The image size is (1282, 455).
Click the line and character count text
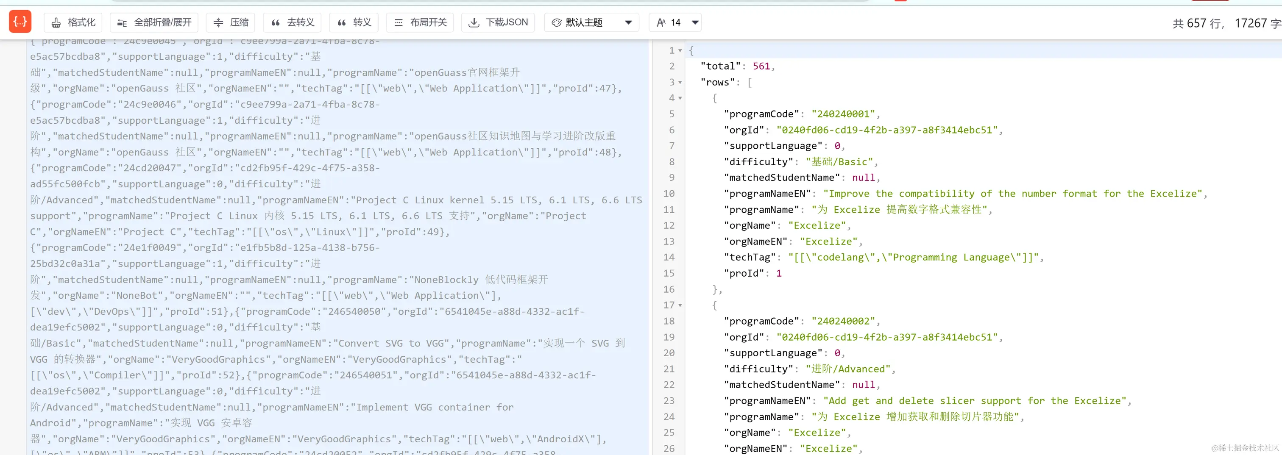pos(1226,23)
